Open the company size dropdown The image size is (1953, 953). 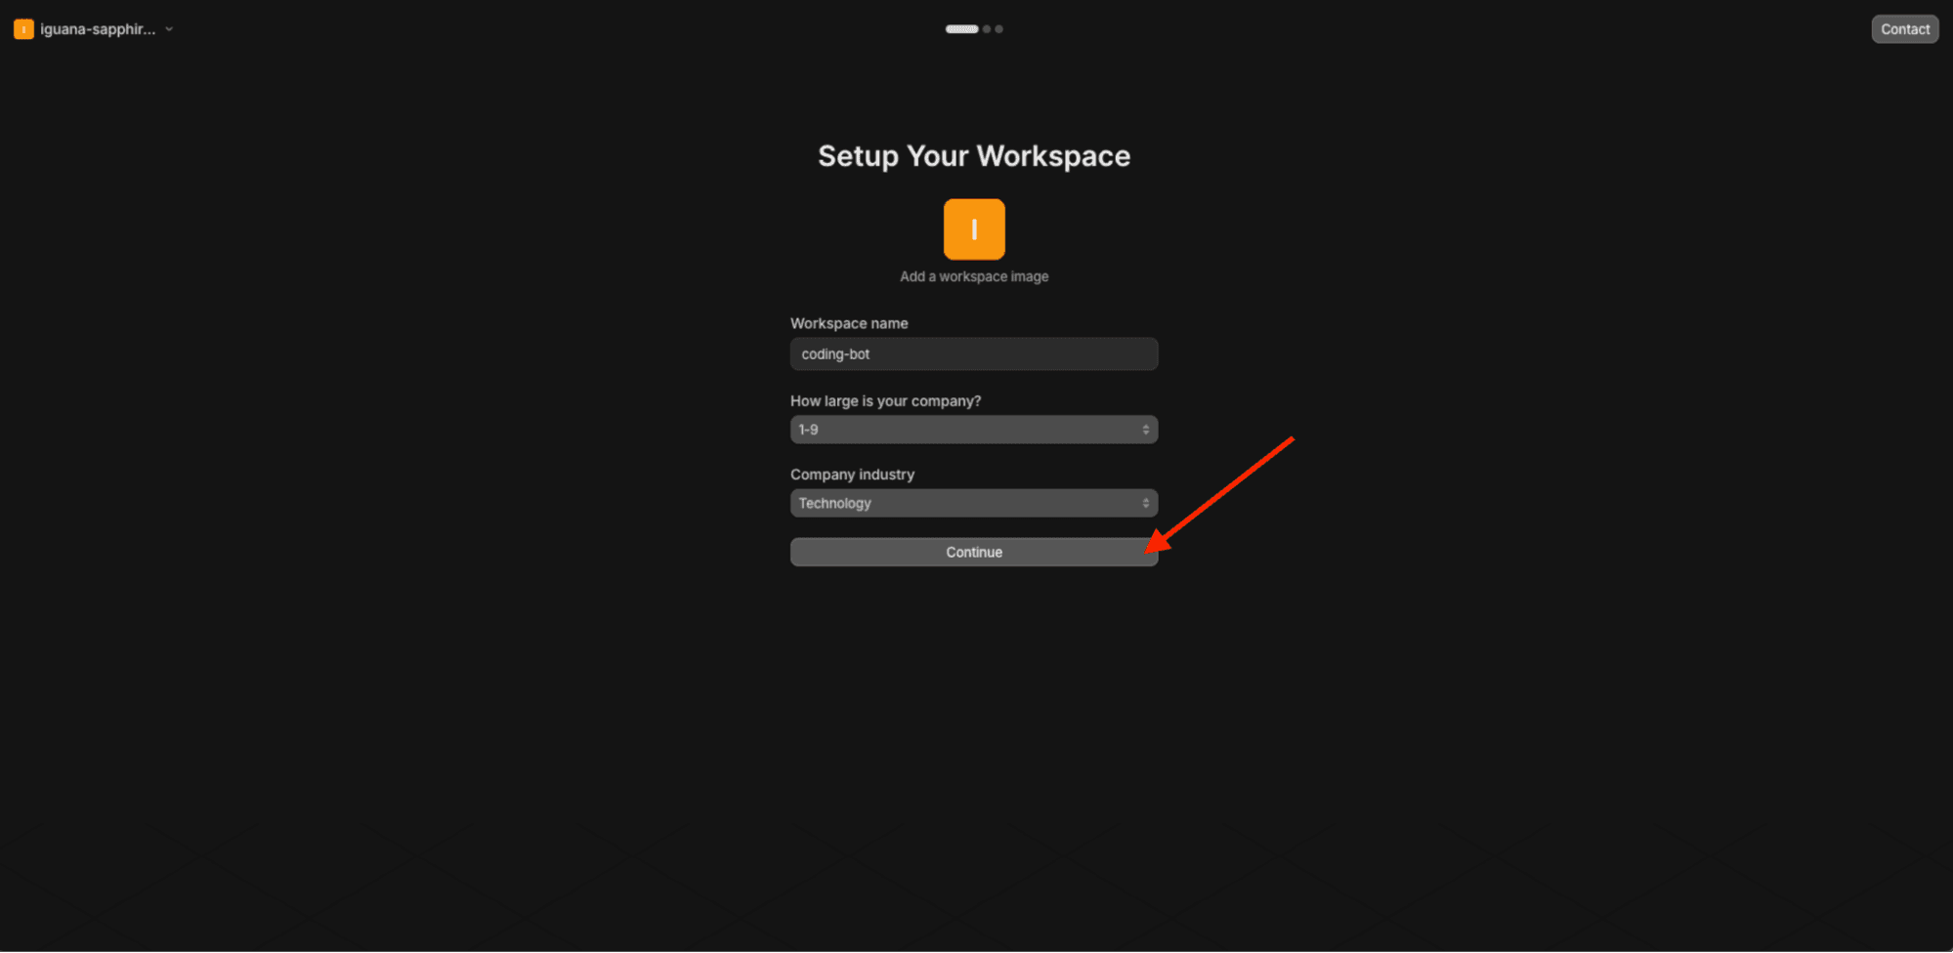click(x=973, y=429)
